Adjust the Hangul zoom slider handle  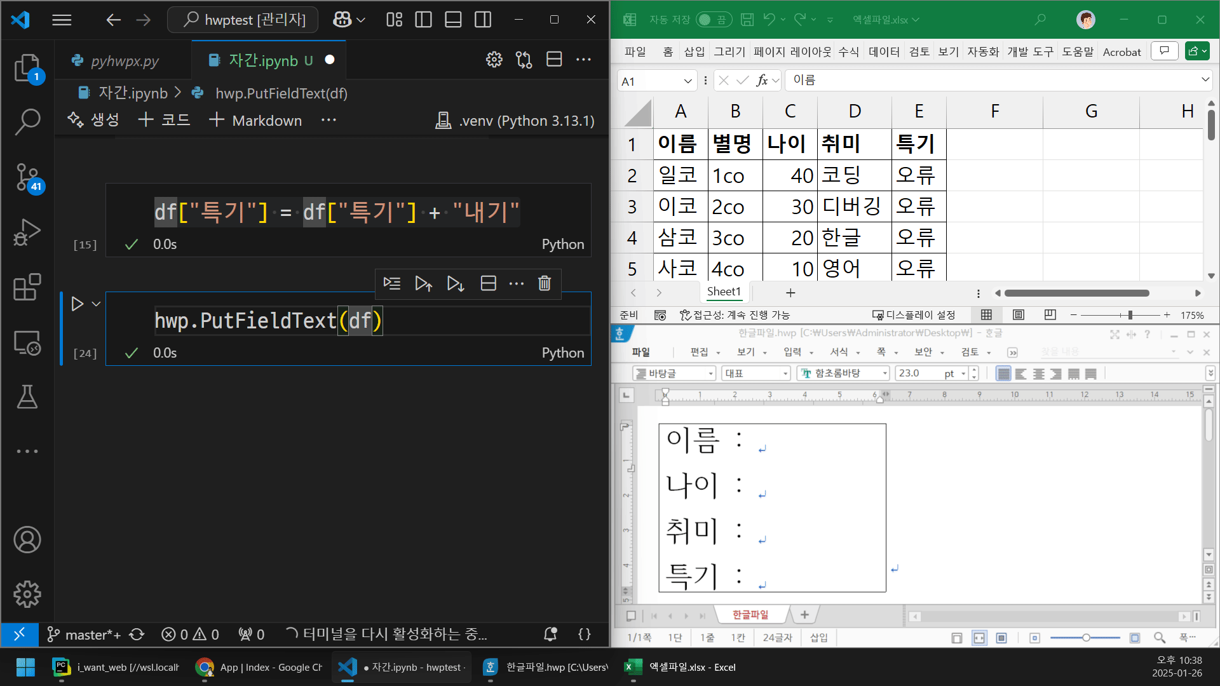pyautogui.click(x=1086, y=638)
